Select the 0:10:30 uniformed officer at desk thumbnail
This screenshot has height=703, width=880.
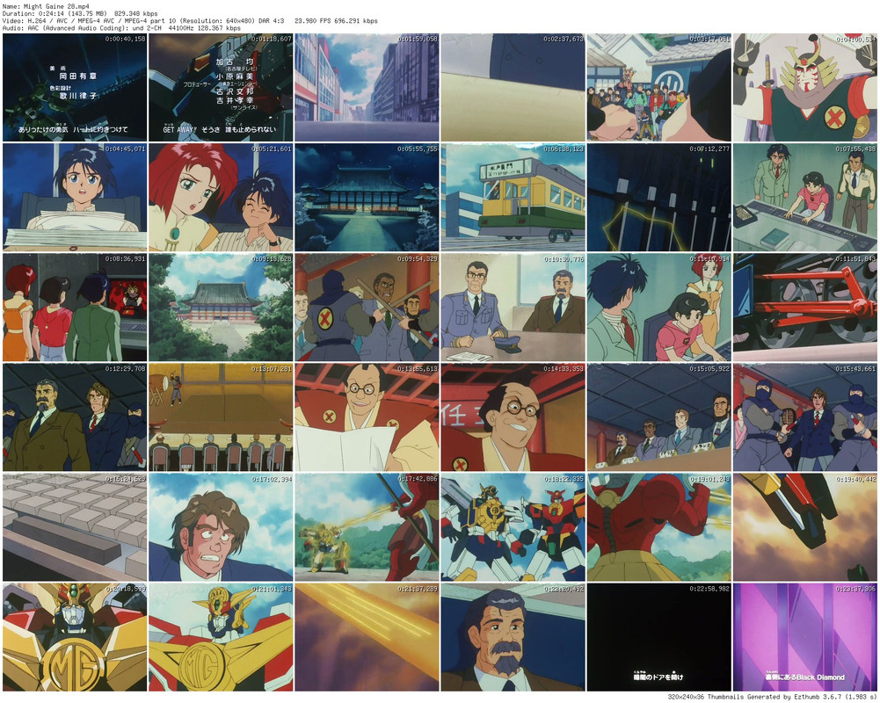[513, 308]
